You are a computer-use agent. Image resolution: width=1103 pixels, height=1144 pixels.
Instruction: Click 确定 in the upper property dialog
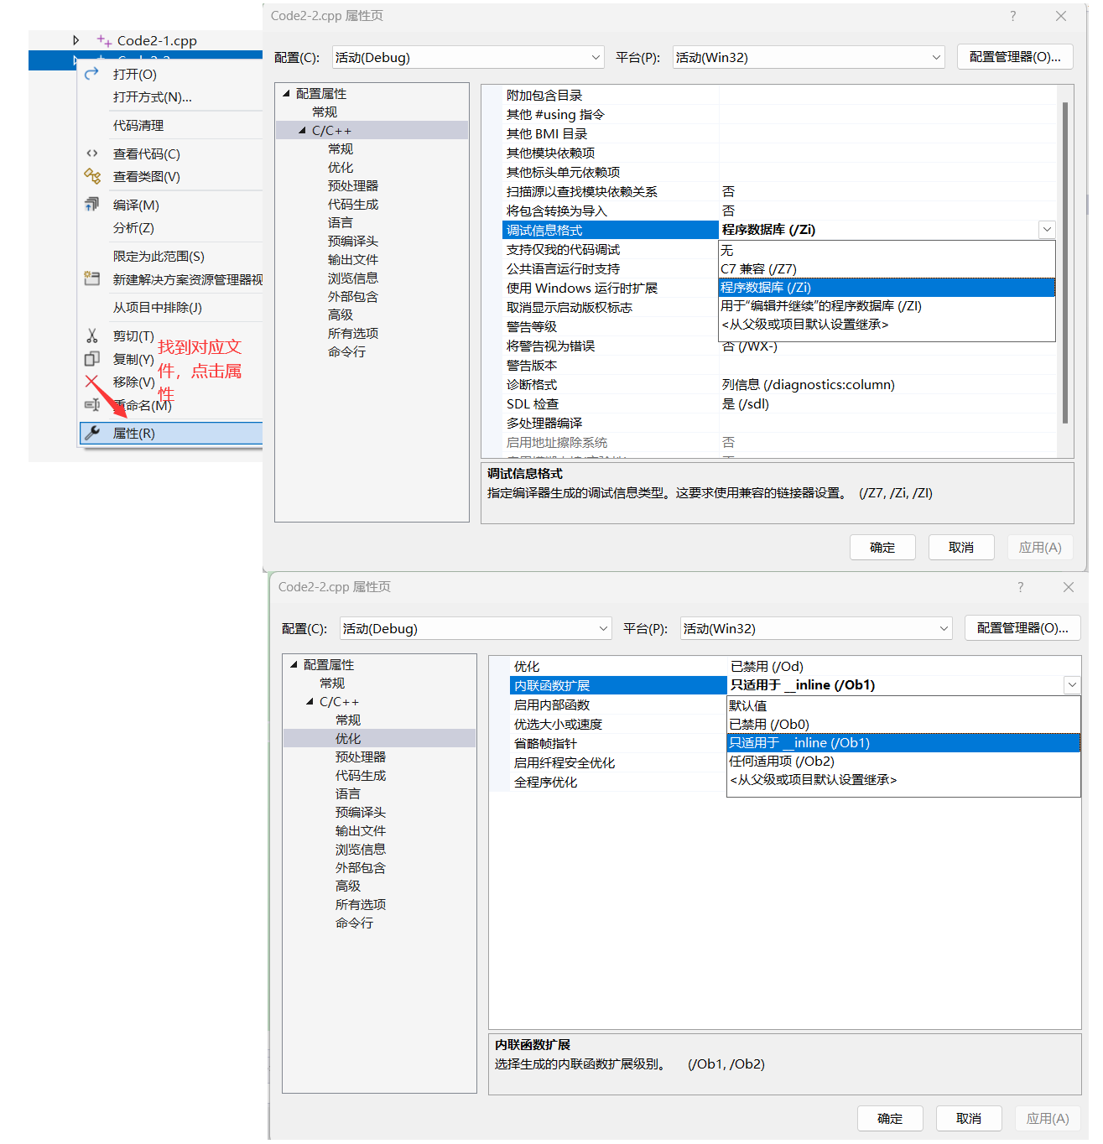tap(882, 547)
